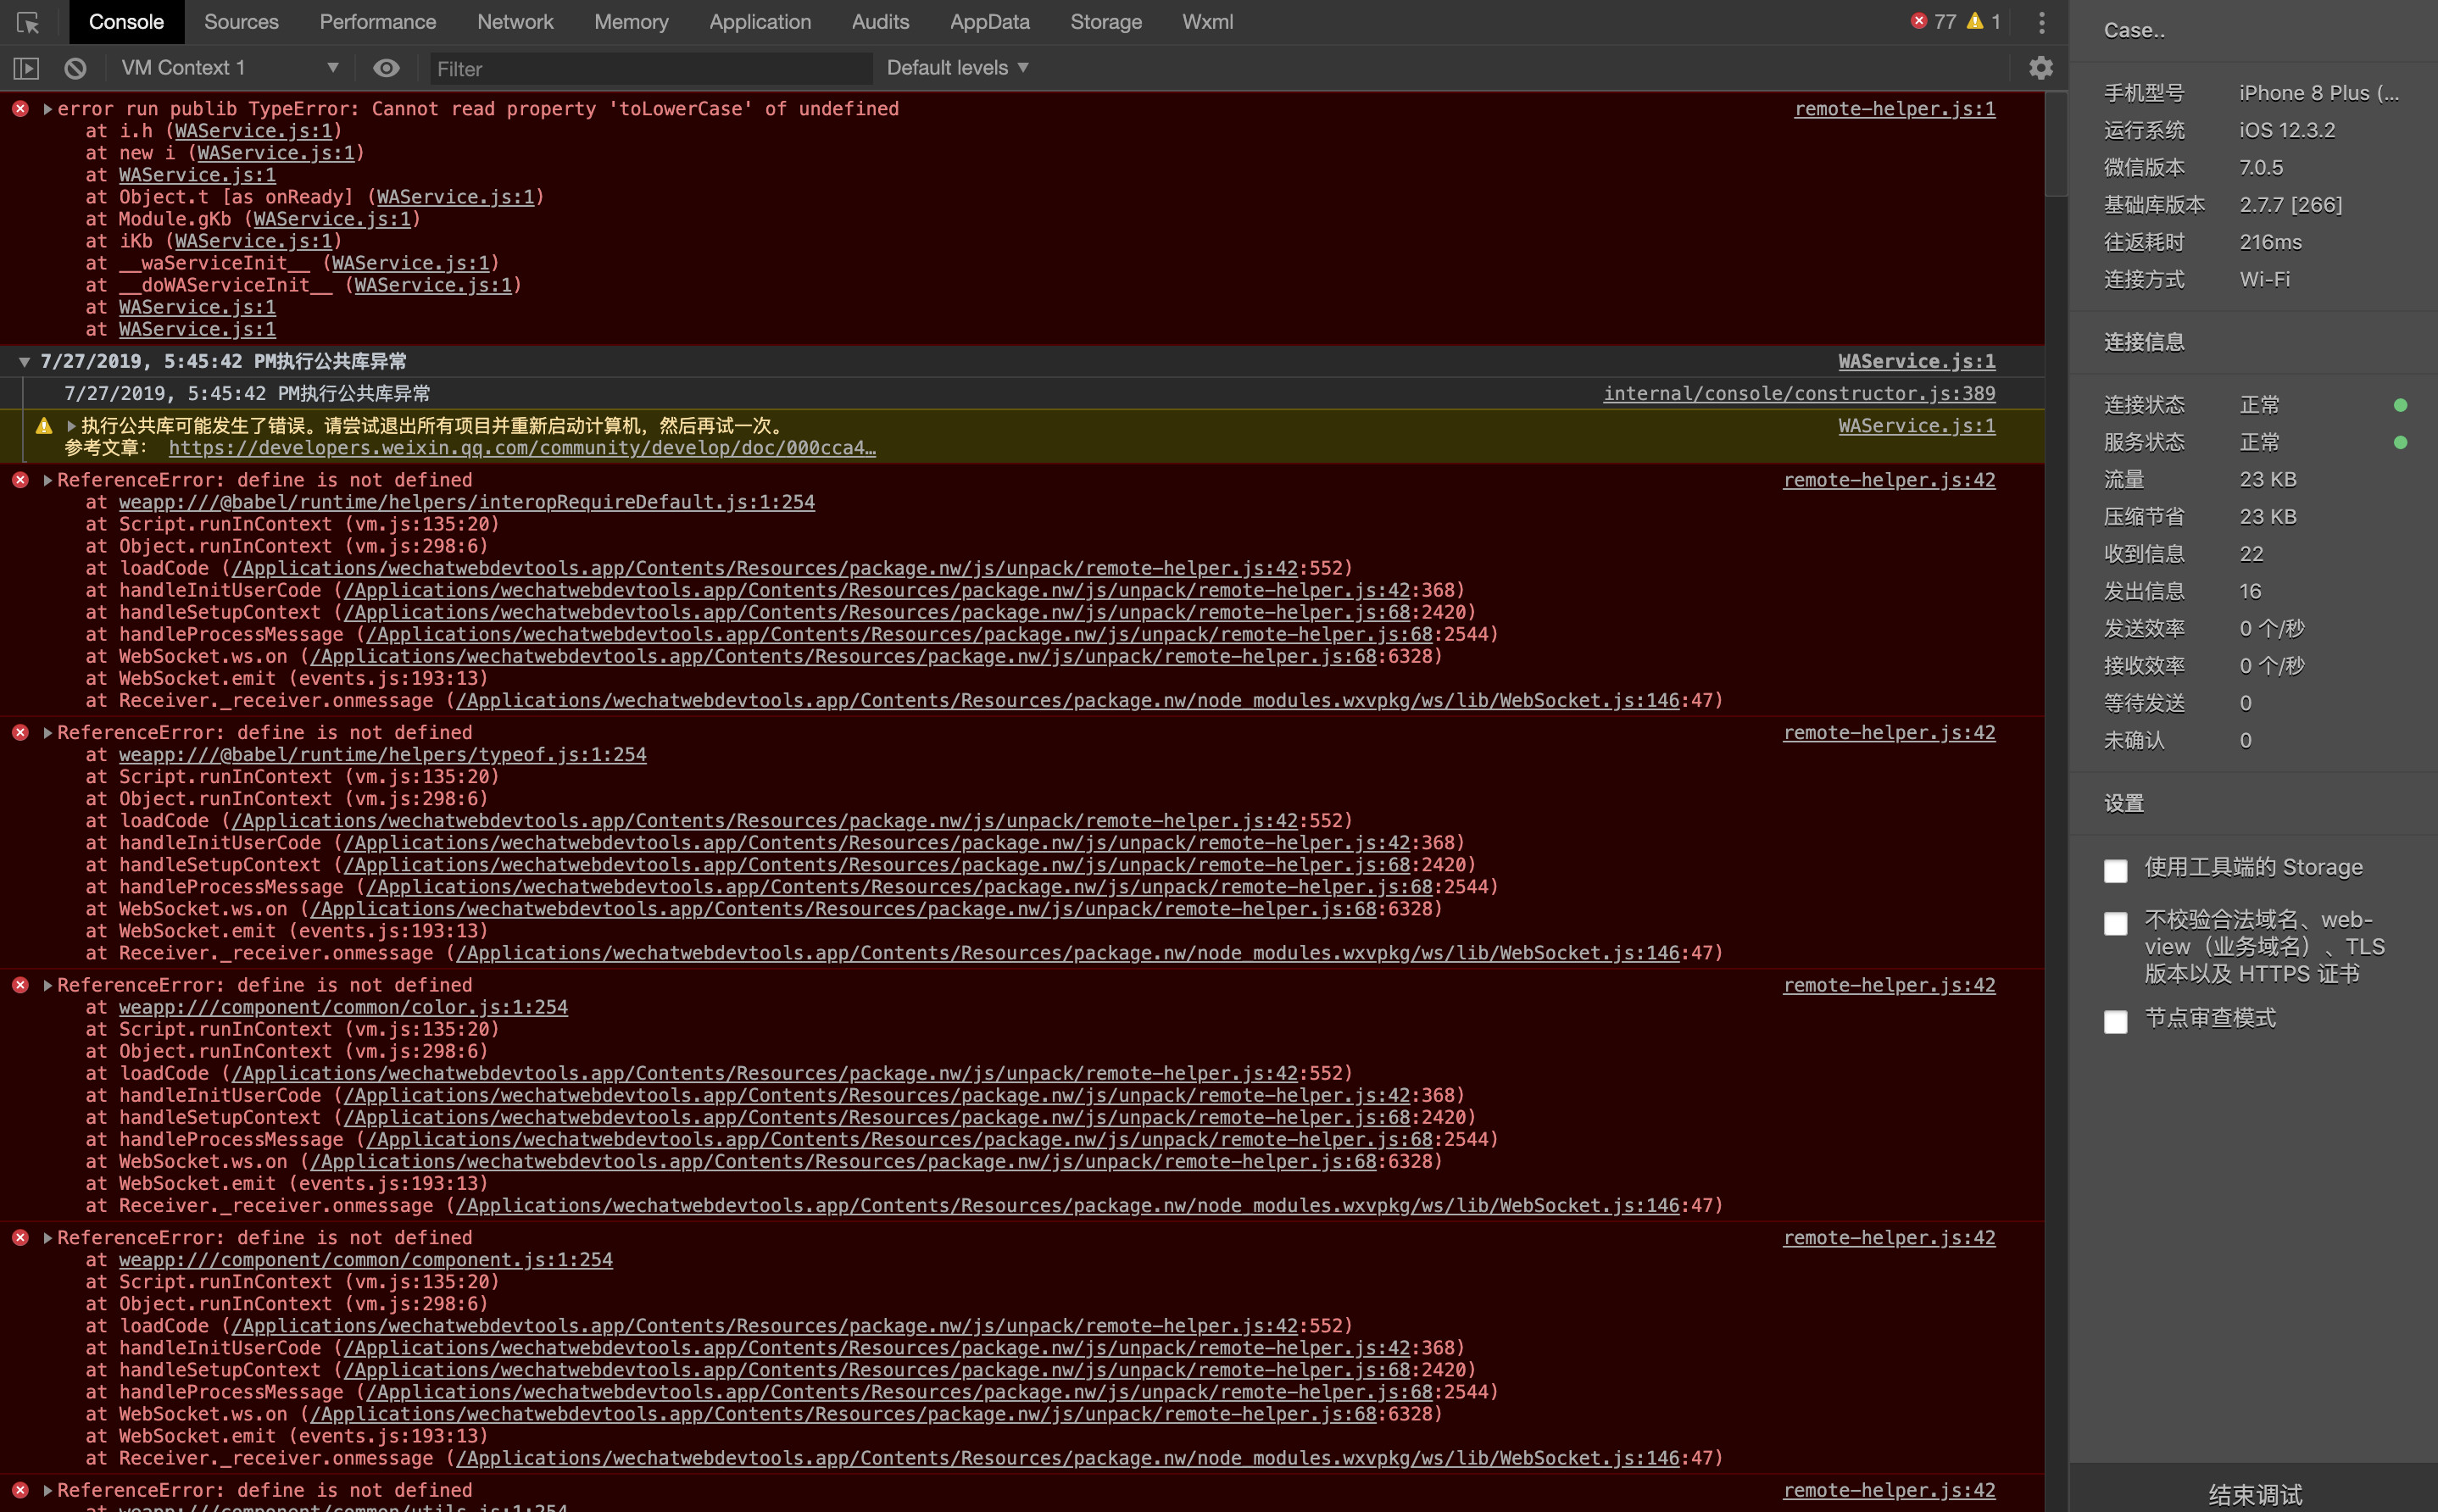Open the VM Context 1 dropdown
The height and width of the screenshot is (1512, 2438).
[x=230, y=68]
